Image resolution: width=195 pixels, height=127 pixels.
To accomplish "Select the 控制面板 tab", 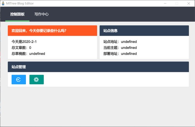I will point(17,14).
